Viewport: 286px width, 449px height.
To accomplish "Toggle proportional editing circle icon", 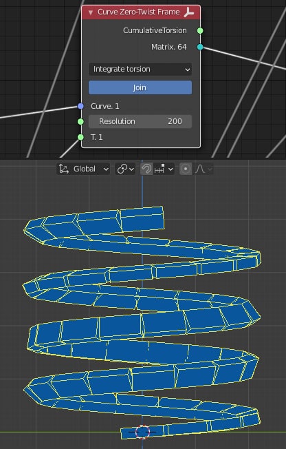I will click(x=186, y=169).
